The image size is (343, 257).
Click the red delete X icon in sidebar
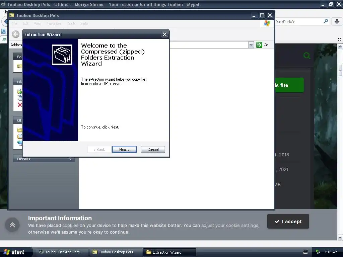coord(20,105)
